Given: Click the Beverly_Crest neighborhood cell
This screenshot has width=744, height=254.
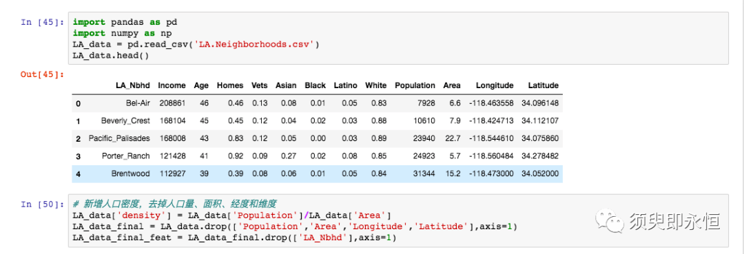Looking at the screenshot, I should (x=126, y=121).
